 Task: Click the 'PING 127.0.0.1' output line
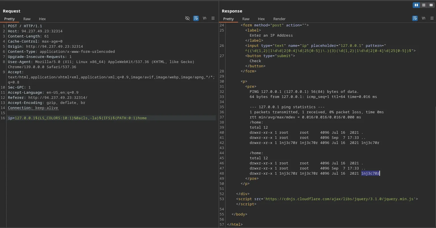pyautogui.click(x=304, y=91)
